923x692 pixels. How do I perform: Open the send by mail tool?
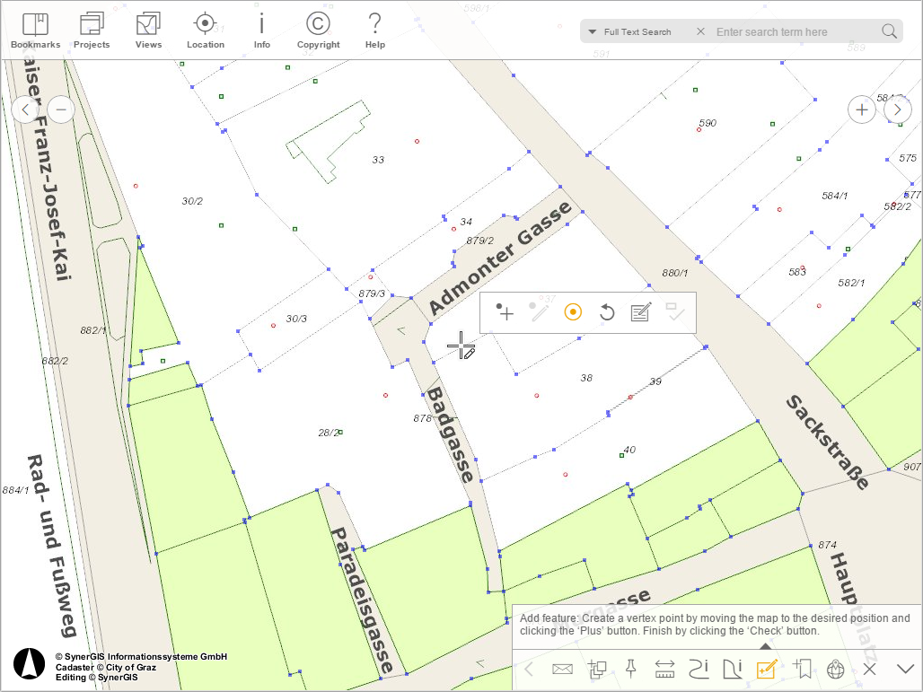[562, 669]
